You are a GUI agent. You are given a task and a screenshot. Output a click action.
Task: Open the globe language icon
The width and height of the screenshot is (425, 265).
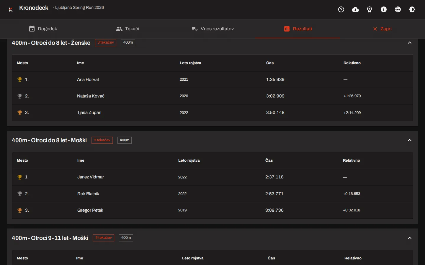click(x=398, y=9)
